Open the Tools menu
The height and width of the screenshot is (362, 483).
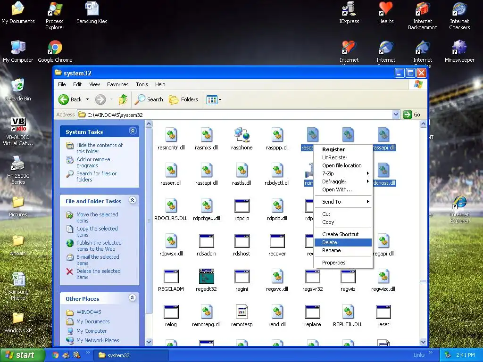(x=142, y=84)
